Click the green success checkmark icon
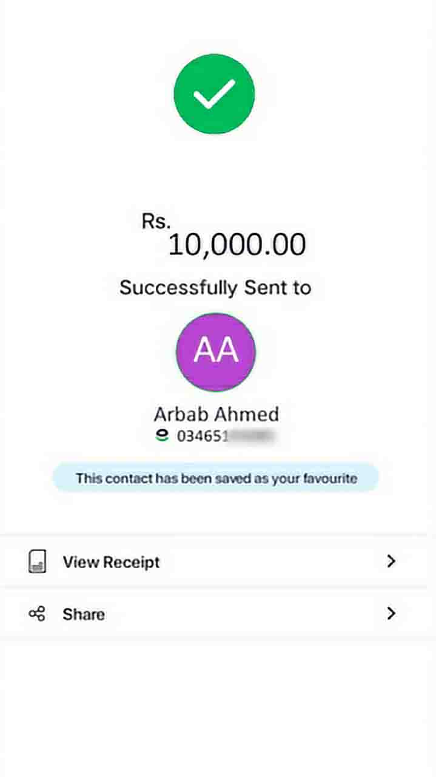This screenshot has width=436, height=777. [214, 93]
